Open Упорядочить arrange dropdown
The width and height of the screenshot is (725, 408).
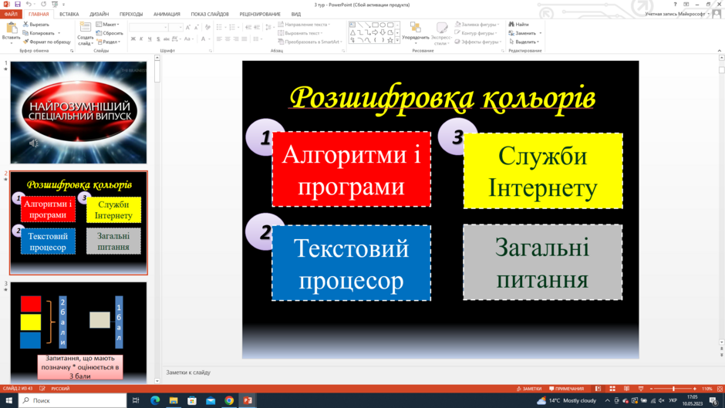pyautogui.click(x=415, y=32)
